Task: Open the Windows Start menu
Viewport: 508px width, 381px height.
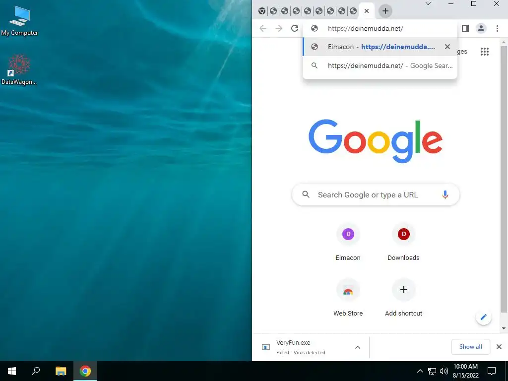Action: [12, 371]
